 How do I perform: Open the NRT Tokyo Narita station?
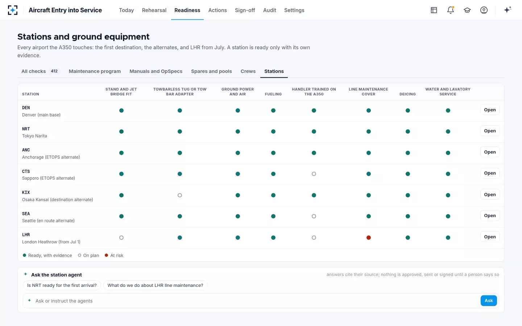coord(490,131)
